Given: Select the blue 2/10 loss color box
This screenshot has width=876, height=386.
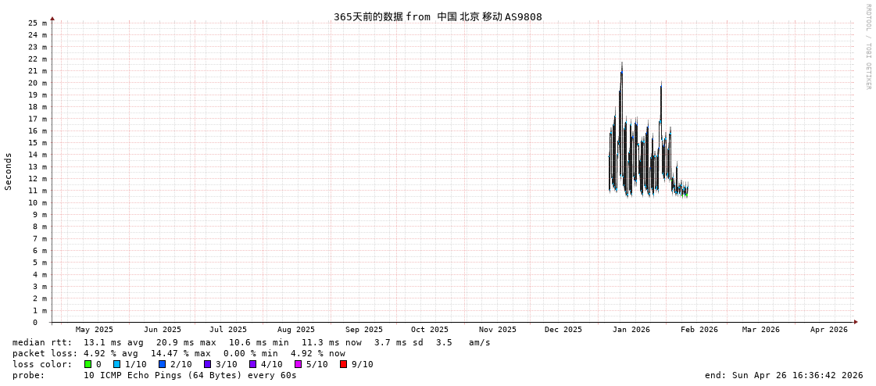Looking at the screenshot, I should 162,364.
